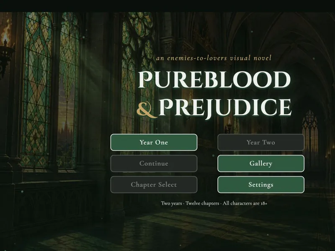Screen dimensions: 335x251
Task: Click the PUREBLOOD title word
Action: click(x=214, y=79)
